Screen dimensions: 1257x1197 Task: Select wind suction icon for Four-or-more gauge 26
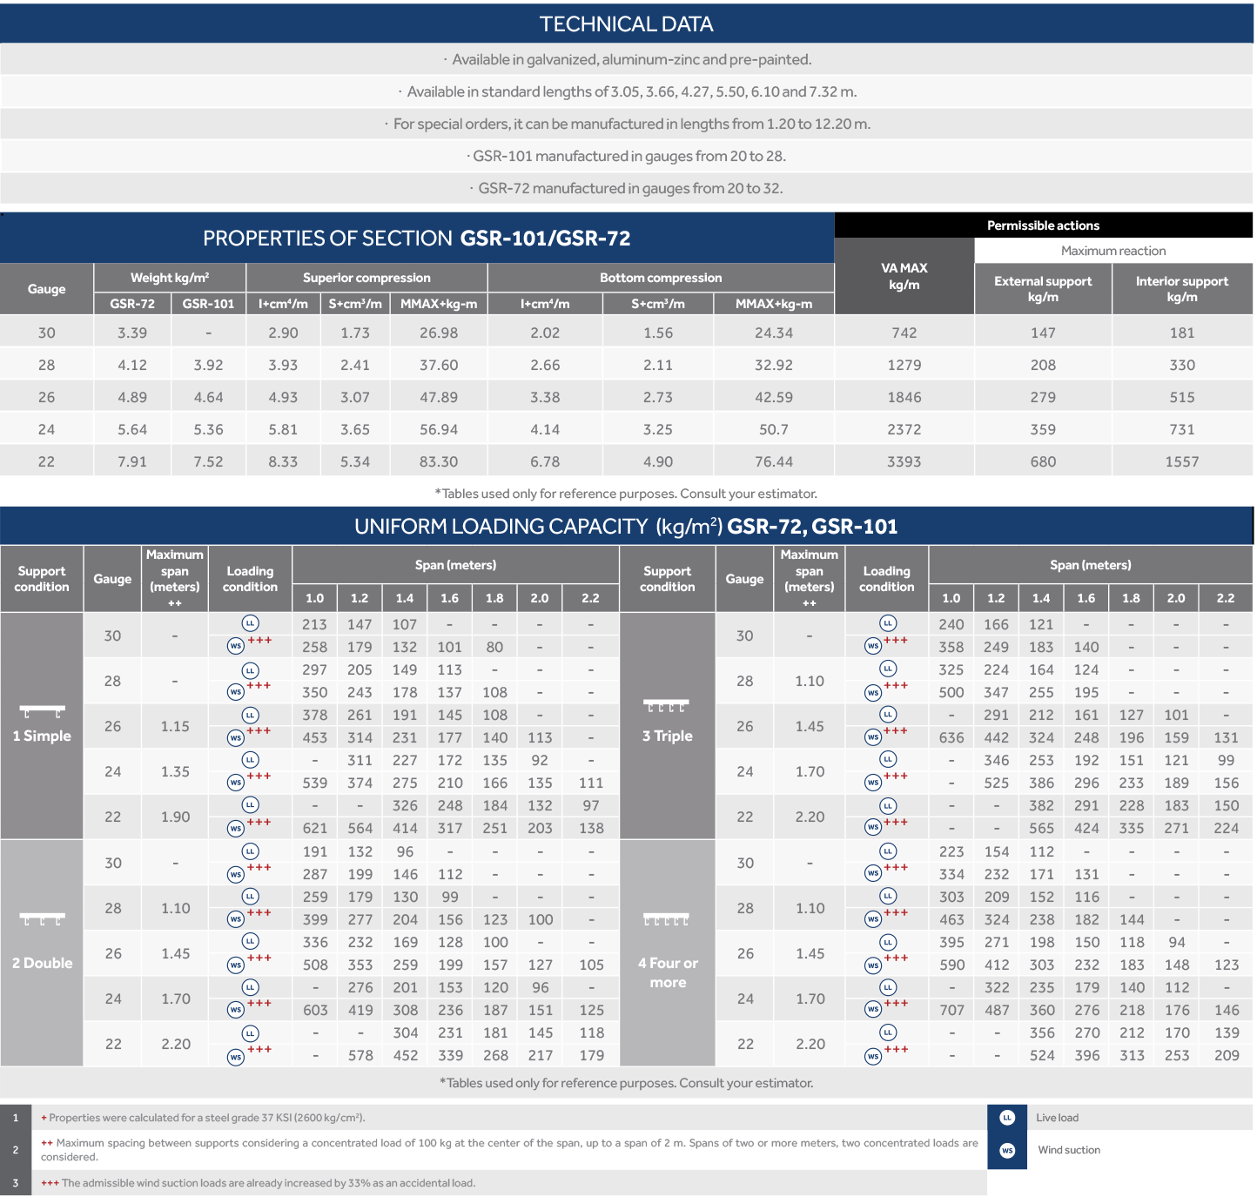coord(873,965)
